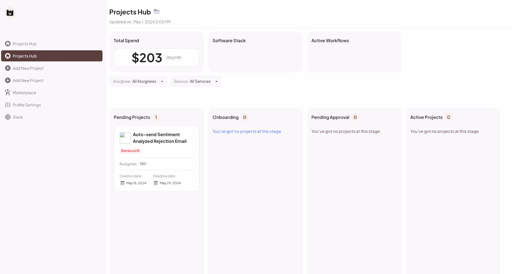Click the Onboarding count badge
Screen dimensions: 512x274
click(245, 117)
